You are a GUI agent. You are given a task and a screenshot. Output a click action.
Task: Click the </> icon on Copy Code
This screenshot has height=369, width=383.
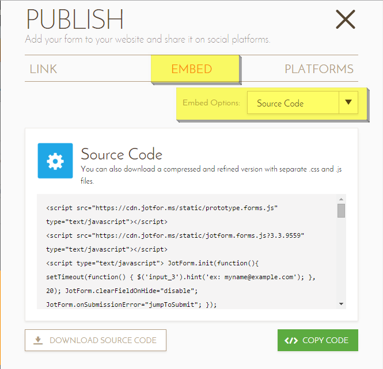coord(291,340)
